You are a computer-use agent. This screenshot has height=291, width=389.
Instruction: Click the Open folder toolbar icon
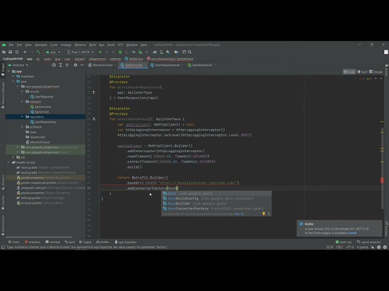(4, 52)
